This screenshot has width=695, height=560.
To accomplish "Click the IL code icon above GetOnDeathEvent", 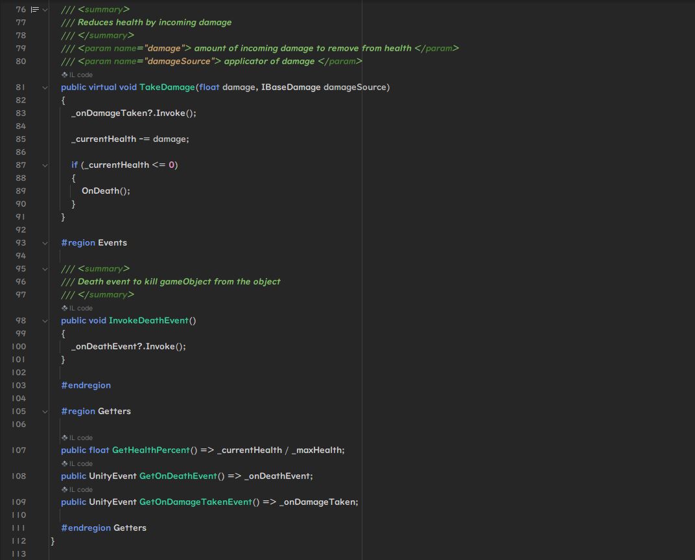I will pyautogui.click(x=65, y=463).
